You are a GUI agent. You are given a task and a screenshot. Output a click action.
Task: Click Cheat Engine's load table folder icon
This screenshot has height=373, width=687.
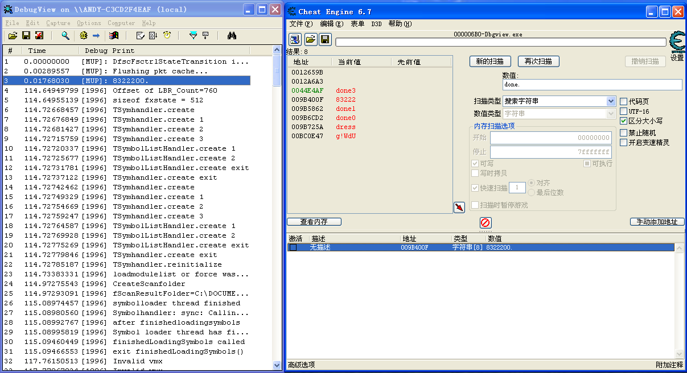tap(310, 39)
